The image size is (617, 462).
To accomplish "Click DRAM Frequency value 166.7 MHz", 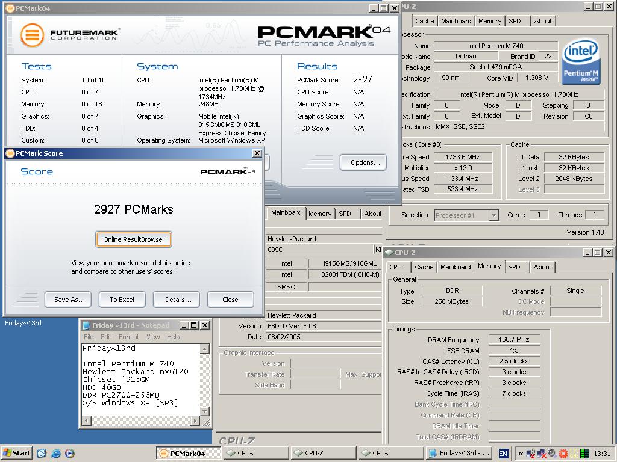I will [x=514, y=339].
